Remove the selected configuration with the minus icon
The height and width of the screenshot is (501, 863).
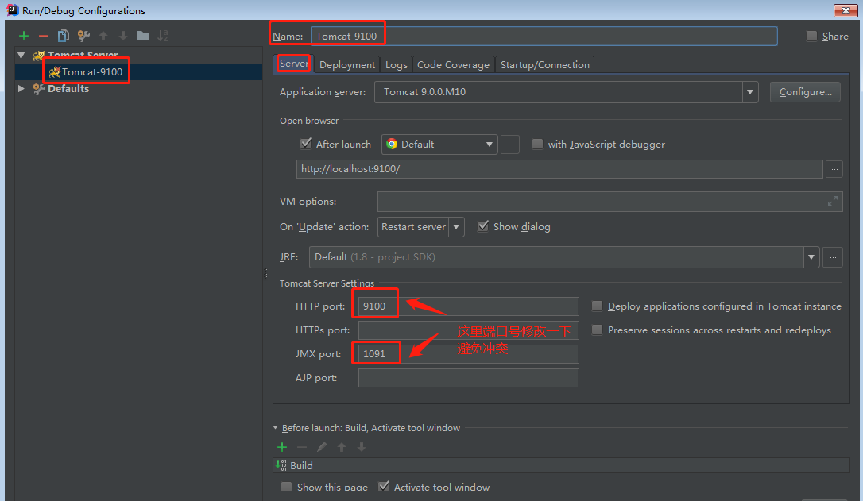tap(44, 36)
